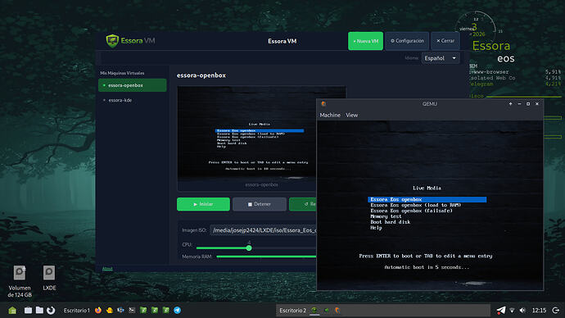Click the essora-openbox heading in Essora VM

[201, 75]
